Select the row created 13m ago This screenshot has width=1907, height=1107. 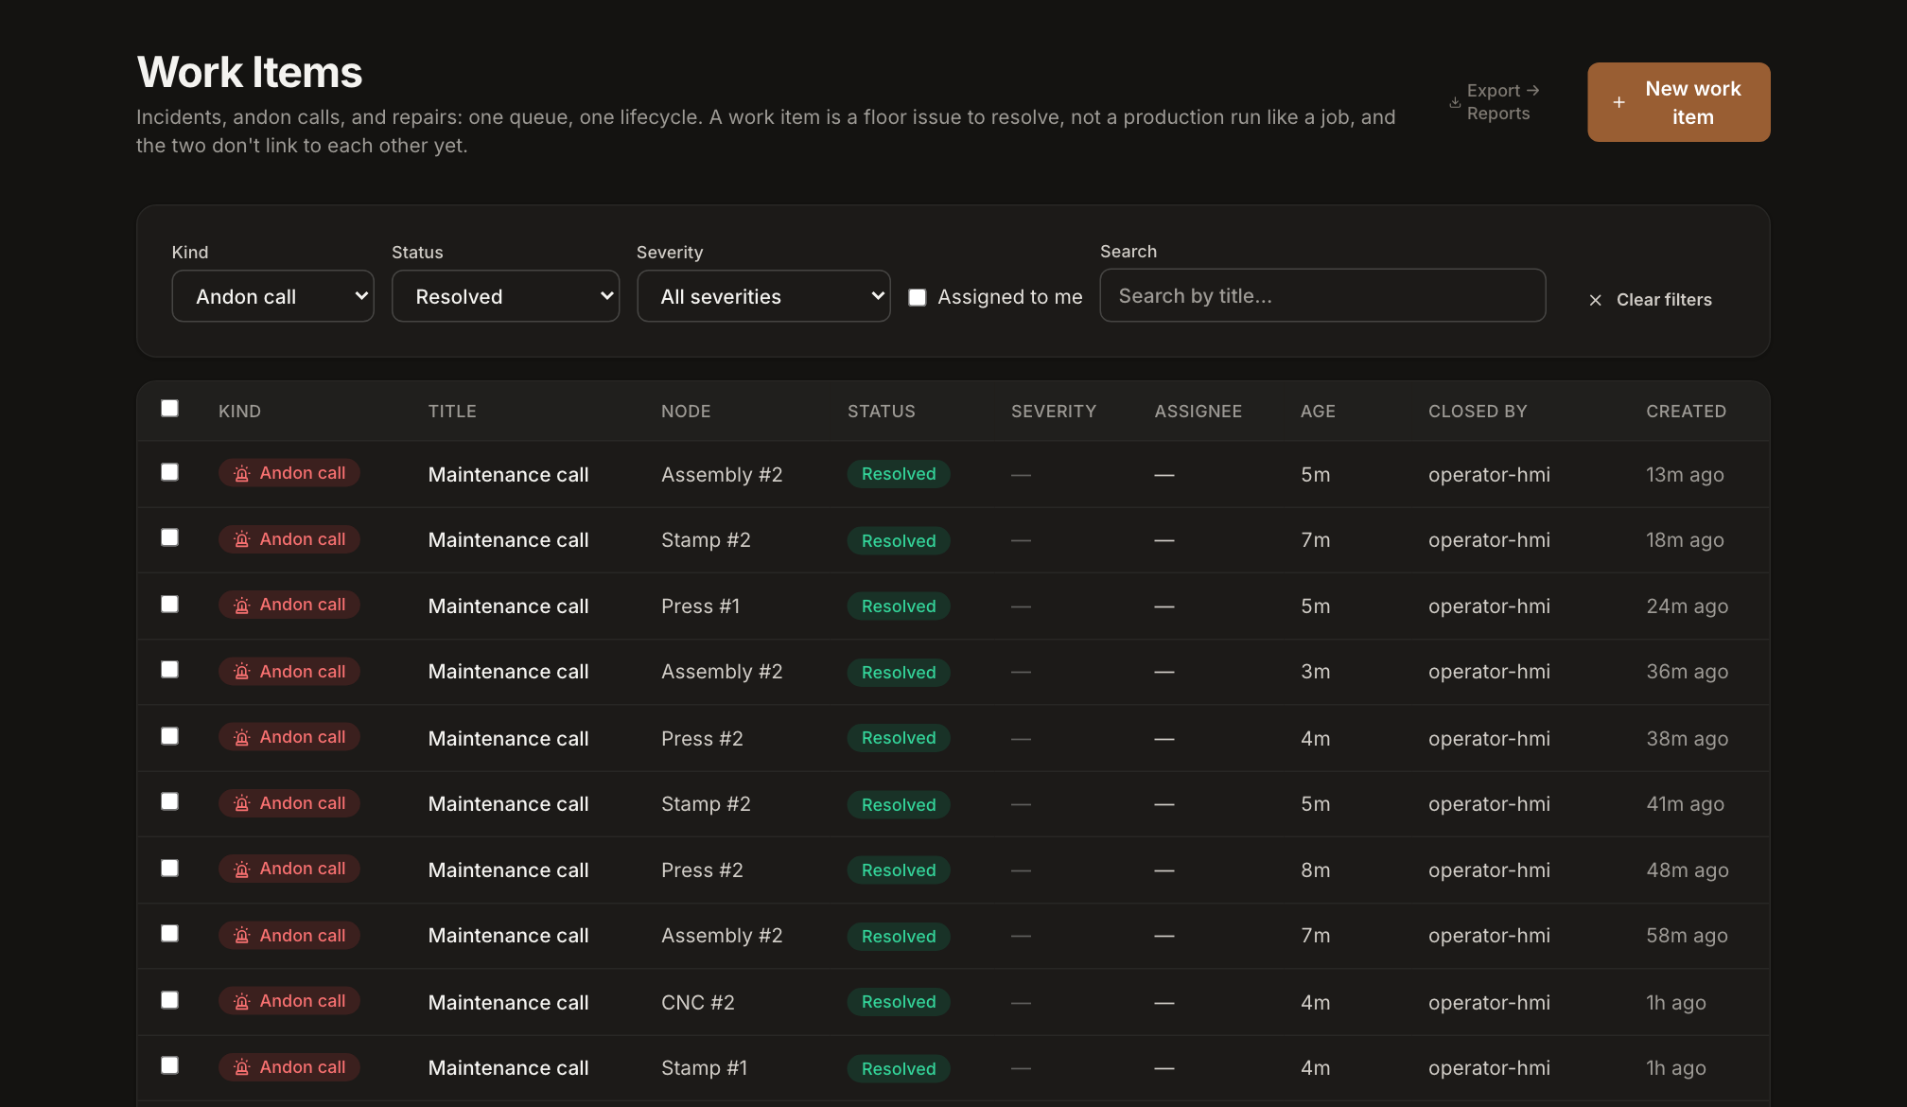169,472
